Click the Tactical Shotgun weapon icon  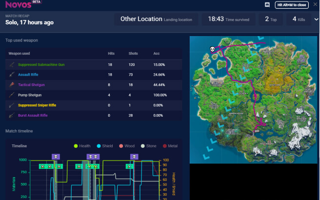[x=12, y=85]
